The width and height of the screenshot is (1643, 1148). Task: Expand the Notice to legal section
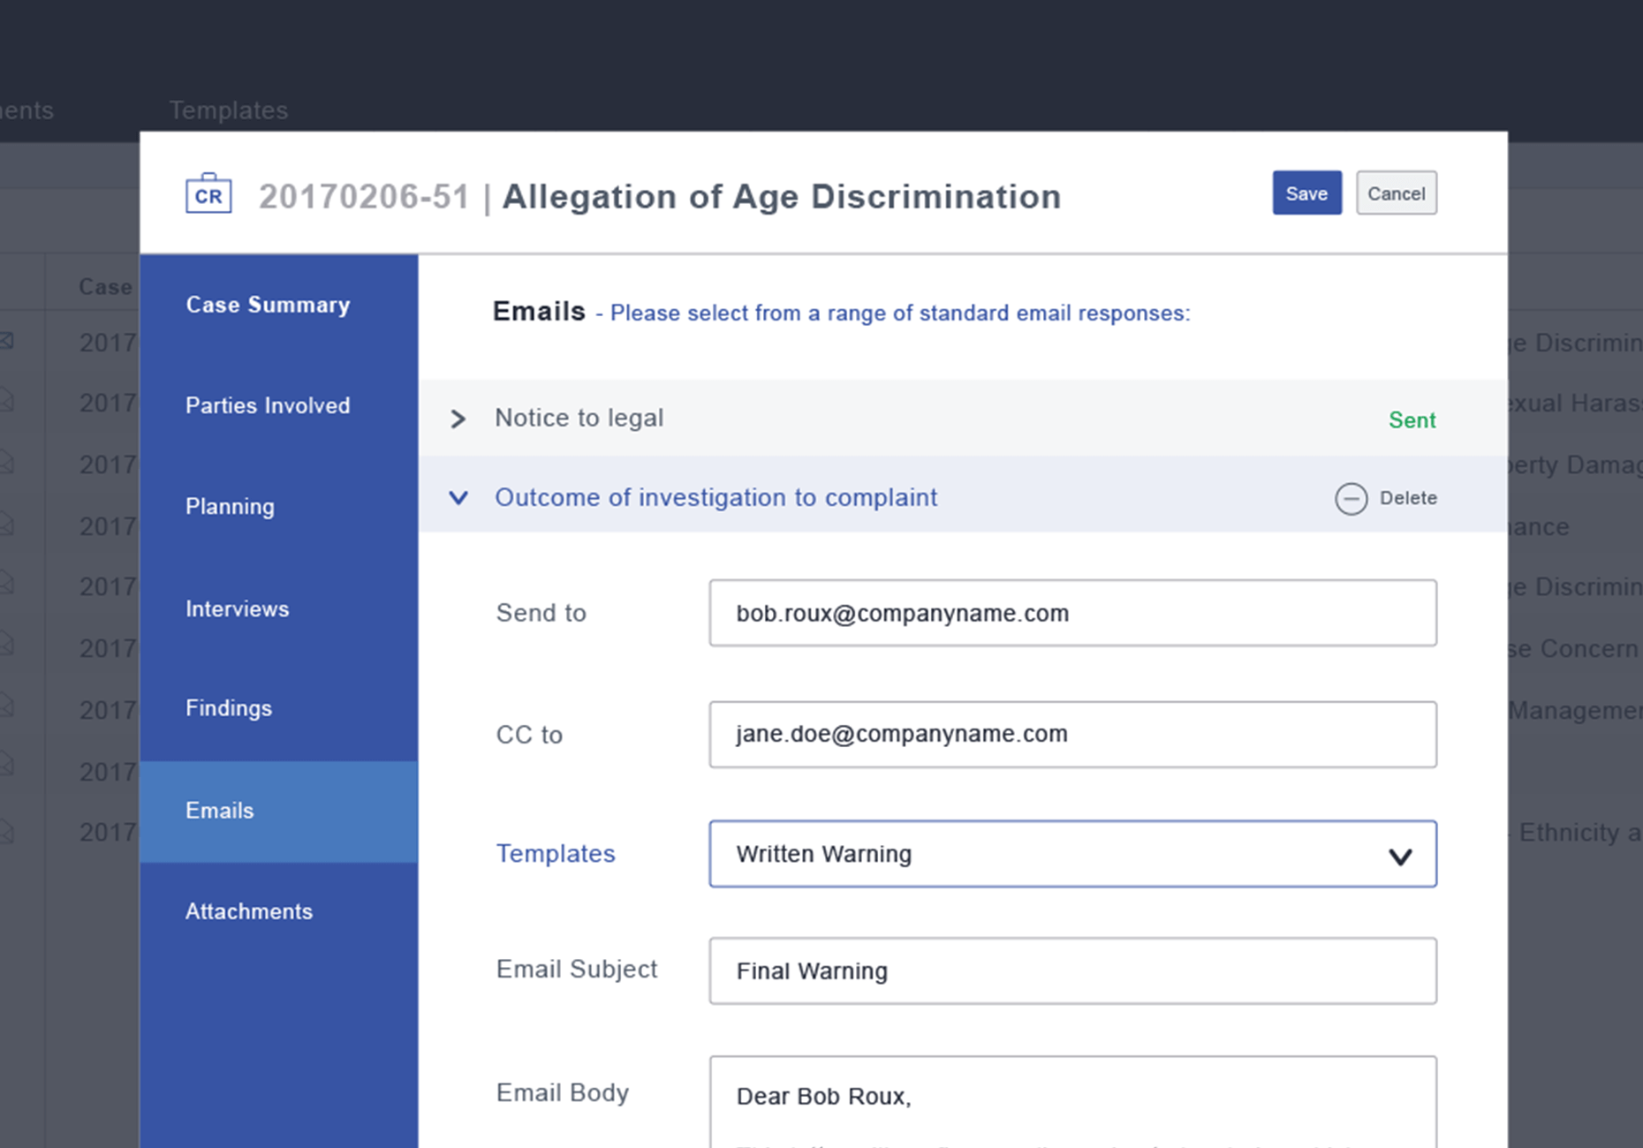pyautogui.click(x=458, y=419)
